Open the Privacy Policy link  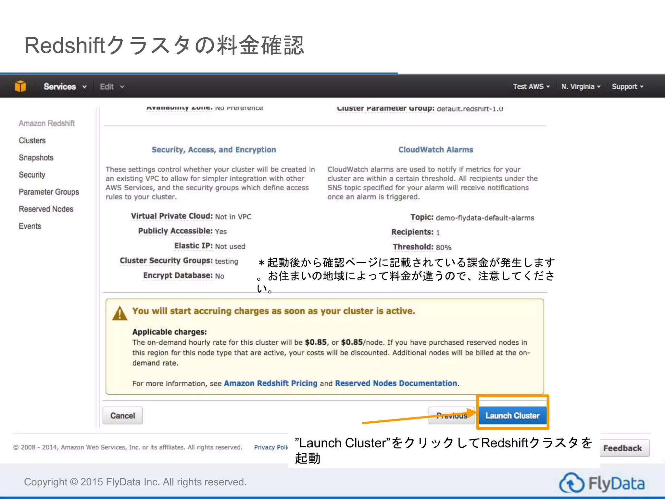point(271,447)
